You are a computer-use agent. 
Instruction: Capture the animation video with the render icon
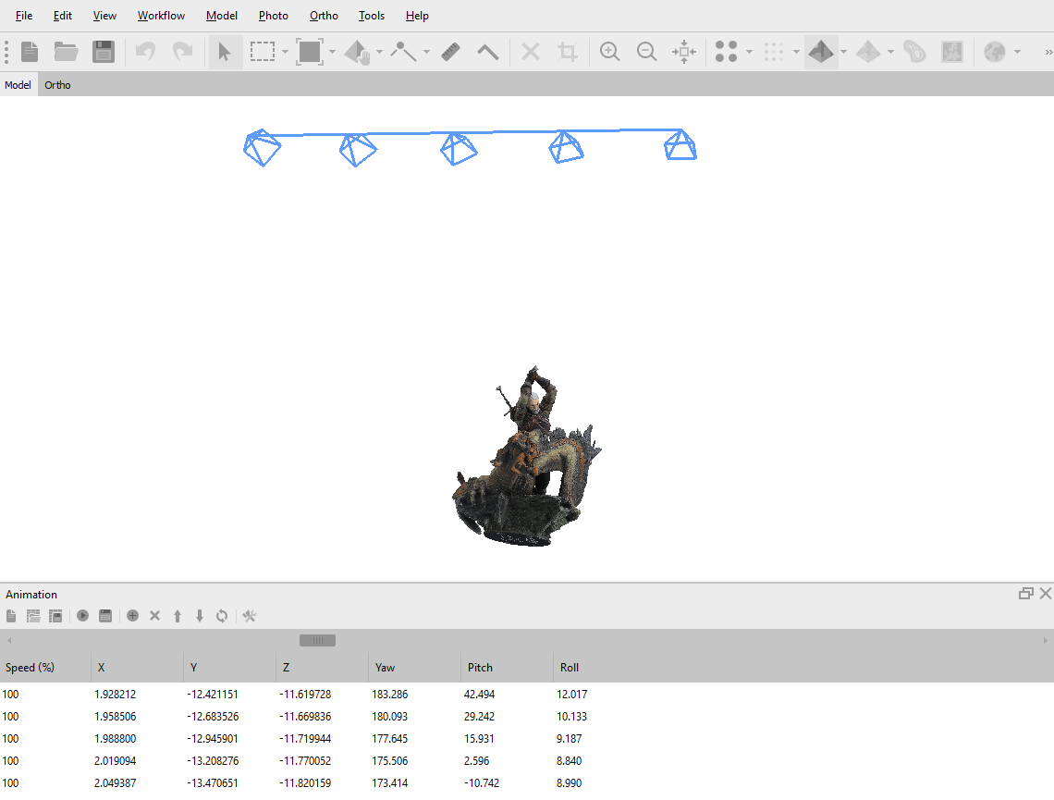click(105, 616)
